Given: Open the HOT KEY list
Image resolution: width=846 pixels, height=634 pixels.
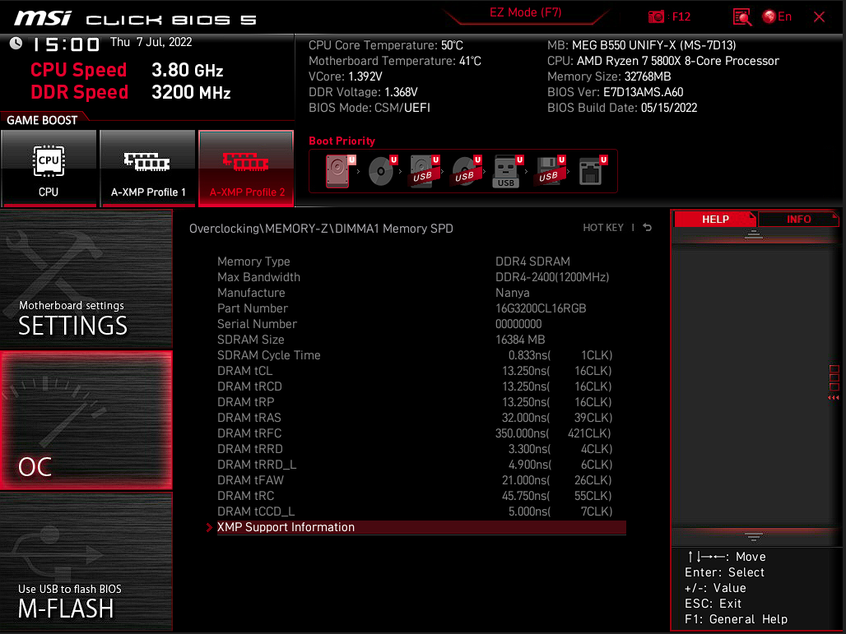Looking at the screenshot, I should point(602,228).
